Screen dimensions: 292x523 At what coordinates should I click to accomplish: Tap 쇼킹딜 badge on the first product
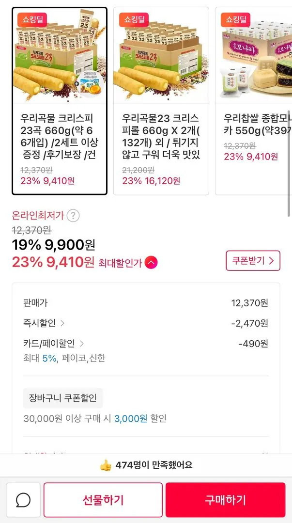[33, 20]
